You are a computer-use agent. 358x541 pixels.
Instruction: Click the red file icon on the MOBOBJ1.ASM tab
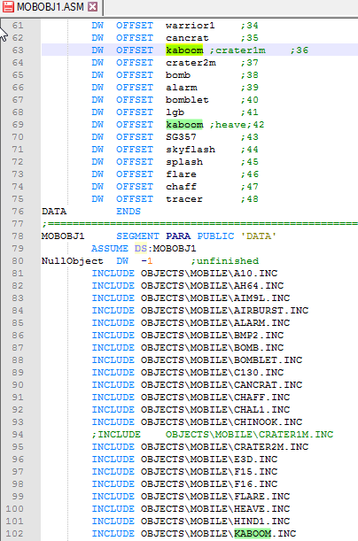point(8,6)
